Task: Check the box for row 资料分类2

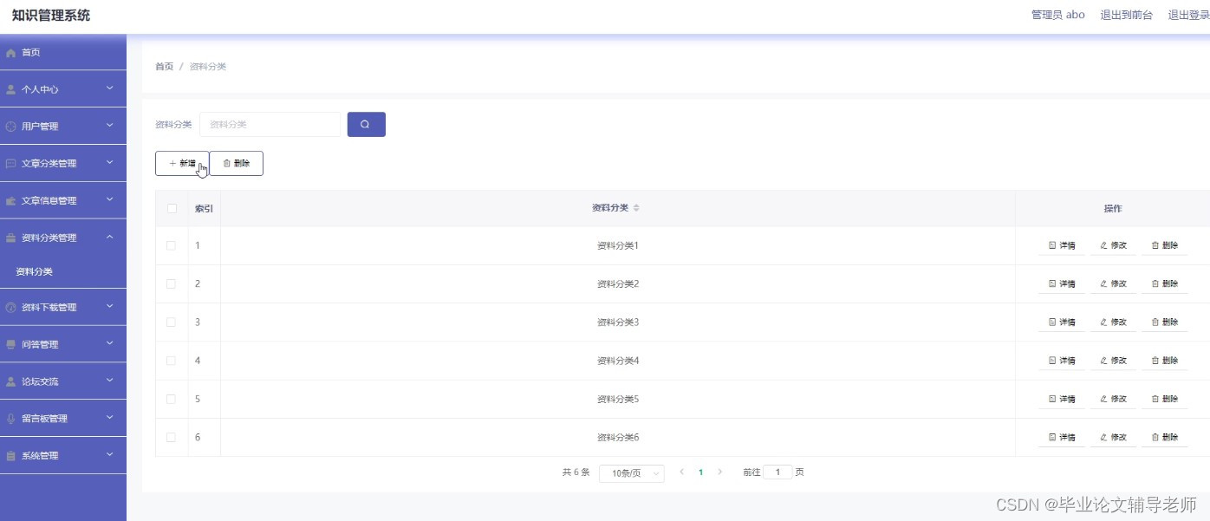Action: click(172, 283)
